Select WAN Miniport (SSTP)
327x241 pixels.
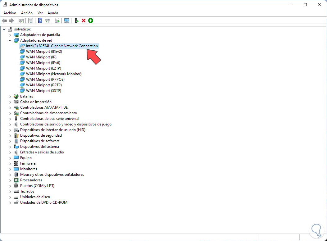[x=43, y=91]
